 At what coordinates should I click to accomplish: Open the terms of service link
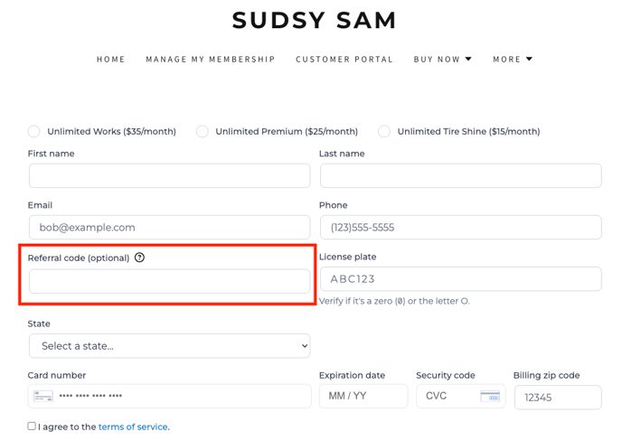[133, 427]
